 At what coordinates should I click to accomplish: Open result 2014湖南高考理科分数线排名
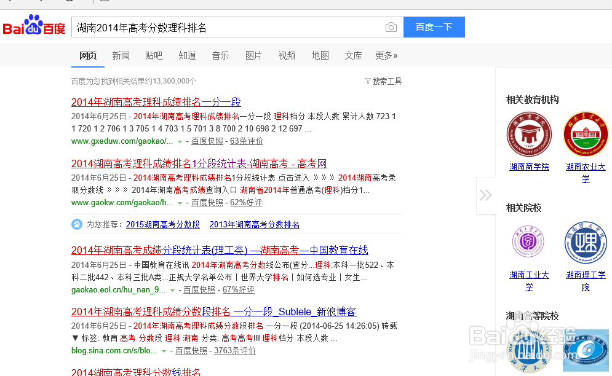[136, 372]
